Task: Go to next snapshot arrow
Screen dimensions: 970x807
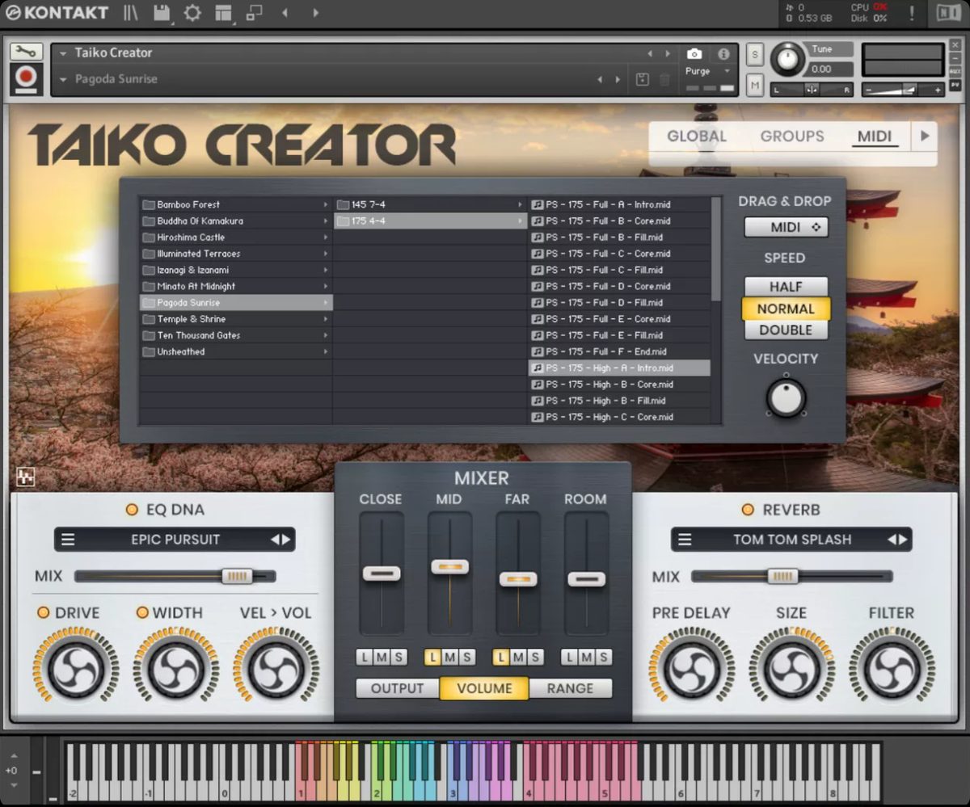Action: 618,79
